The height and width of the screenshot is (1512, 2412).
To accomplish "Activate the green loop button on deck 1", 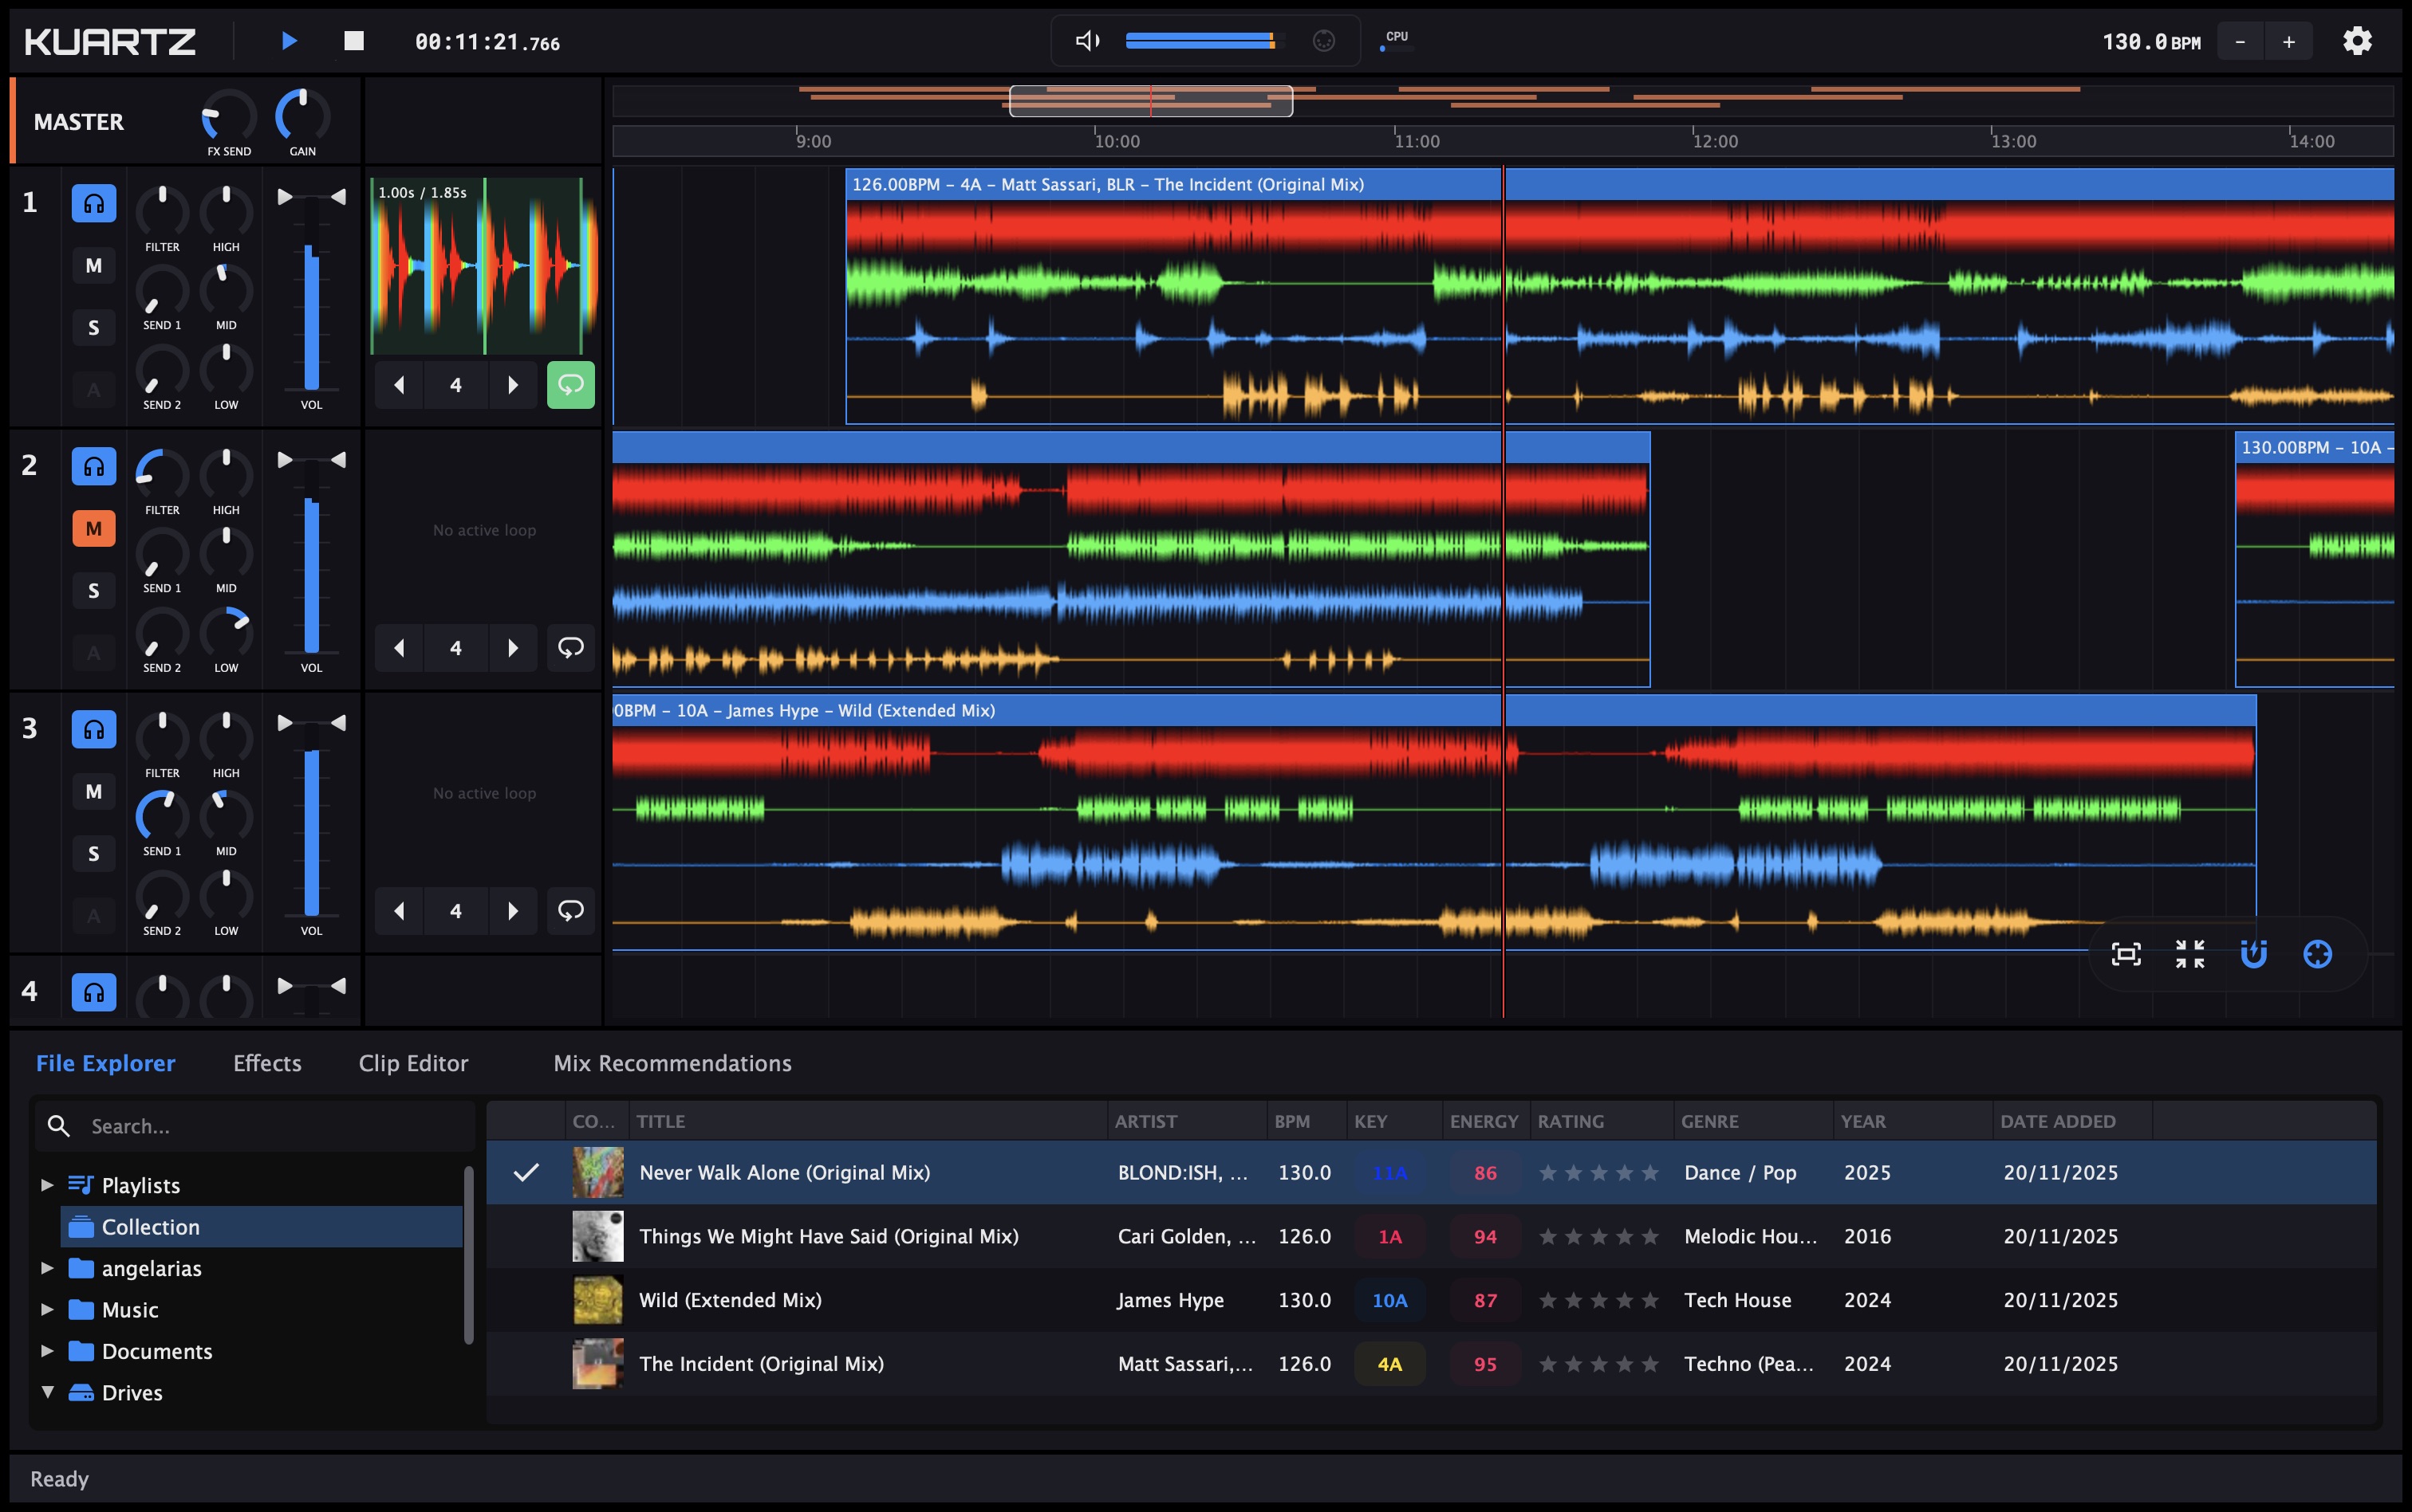I will coord(570,384).
